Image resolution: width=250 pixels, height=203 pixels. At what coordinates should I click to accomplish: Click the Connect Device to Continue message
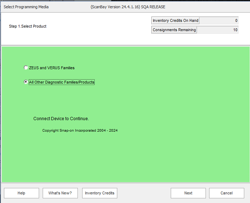pos(61,119)
